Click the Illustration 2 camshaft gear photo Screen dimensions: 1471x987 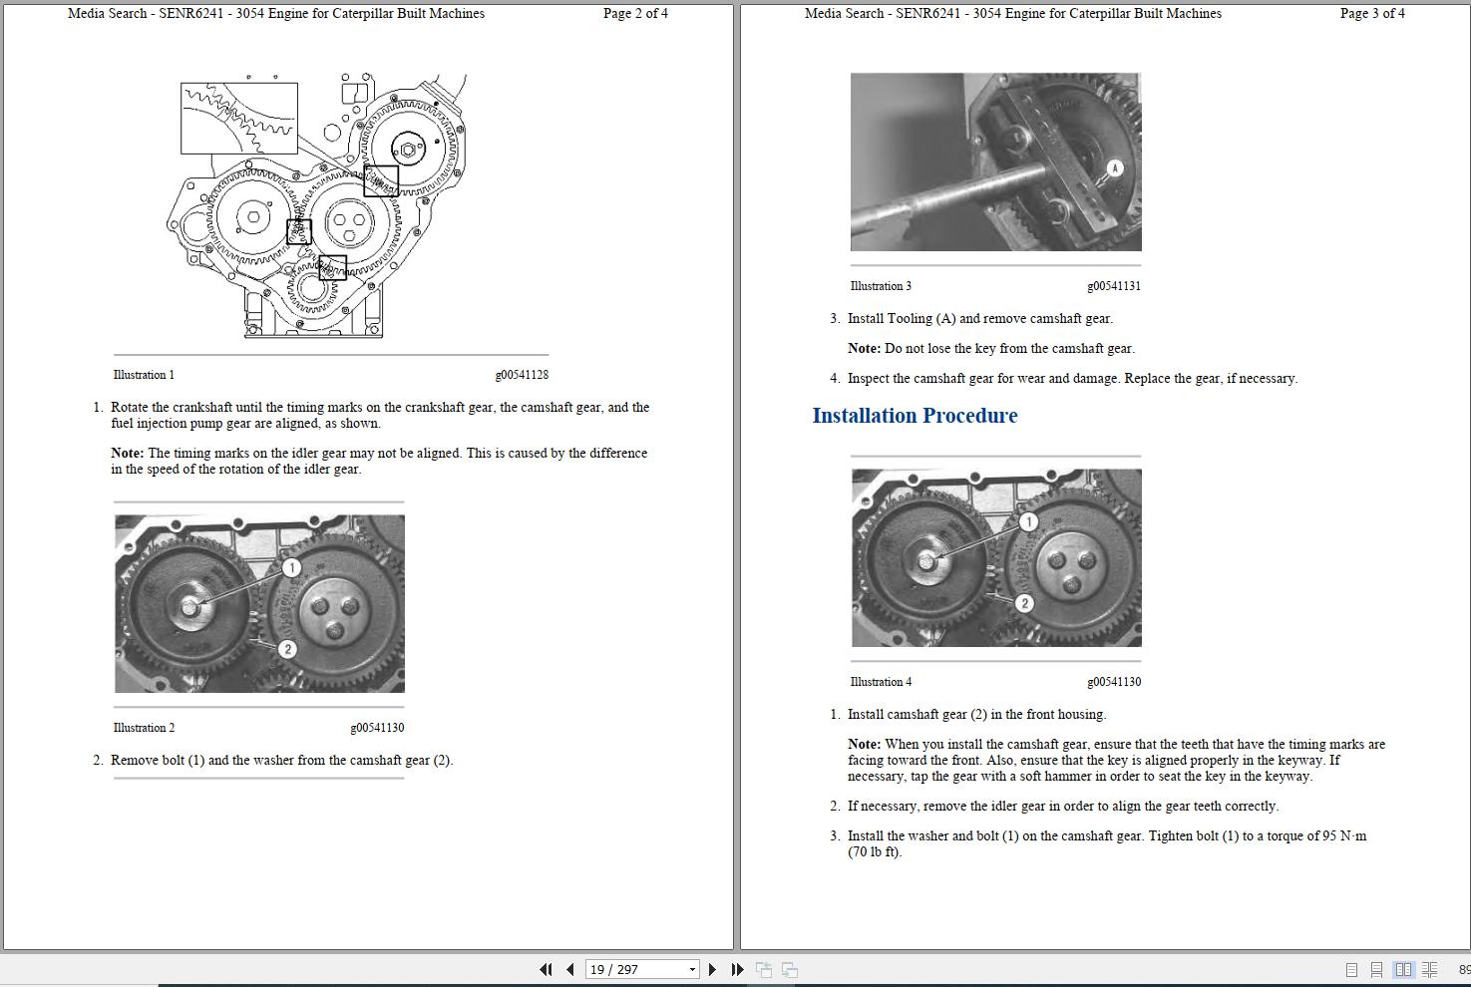258,603
